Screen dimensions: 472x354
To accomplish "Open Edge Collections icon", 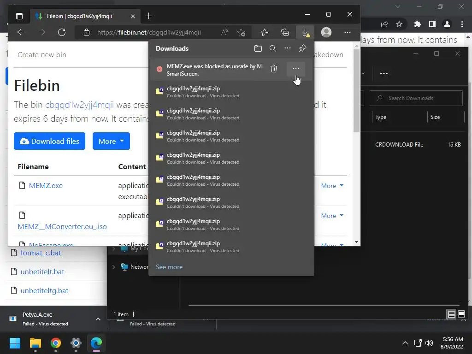I will point(285,32).
